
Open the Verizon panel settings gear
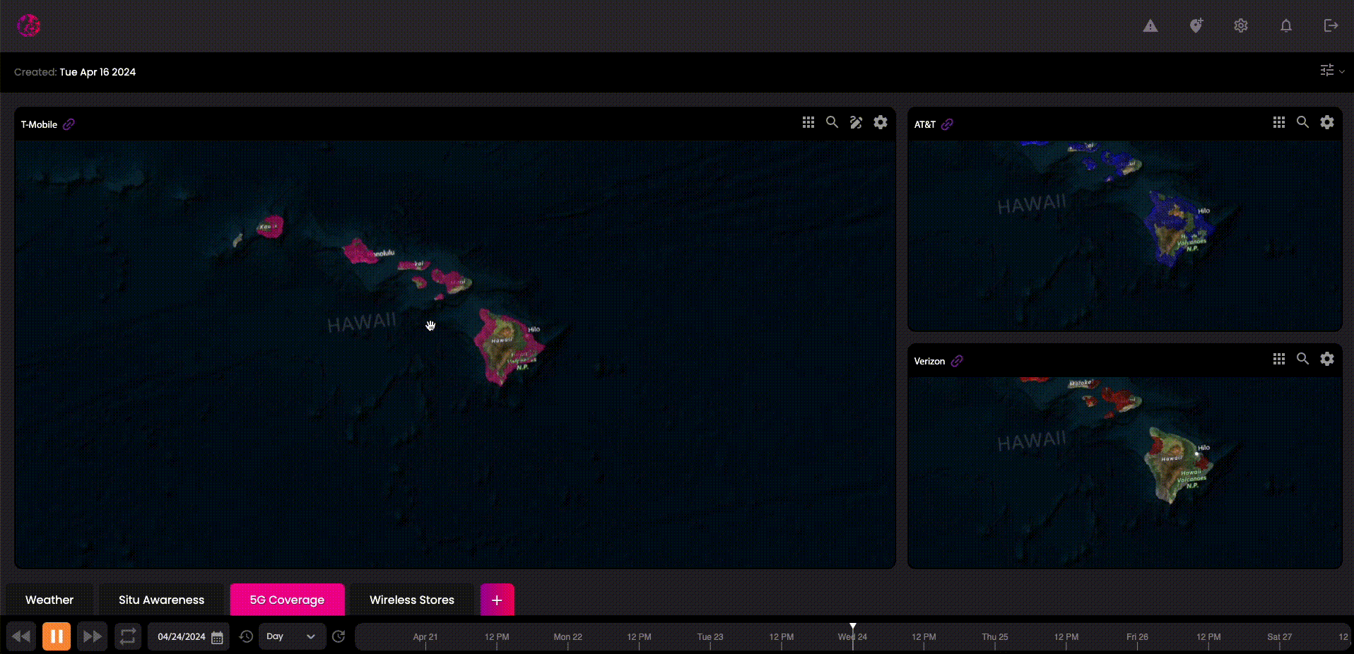click(x=1327, y=359)
